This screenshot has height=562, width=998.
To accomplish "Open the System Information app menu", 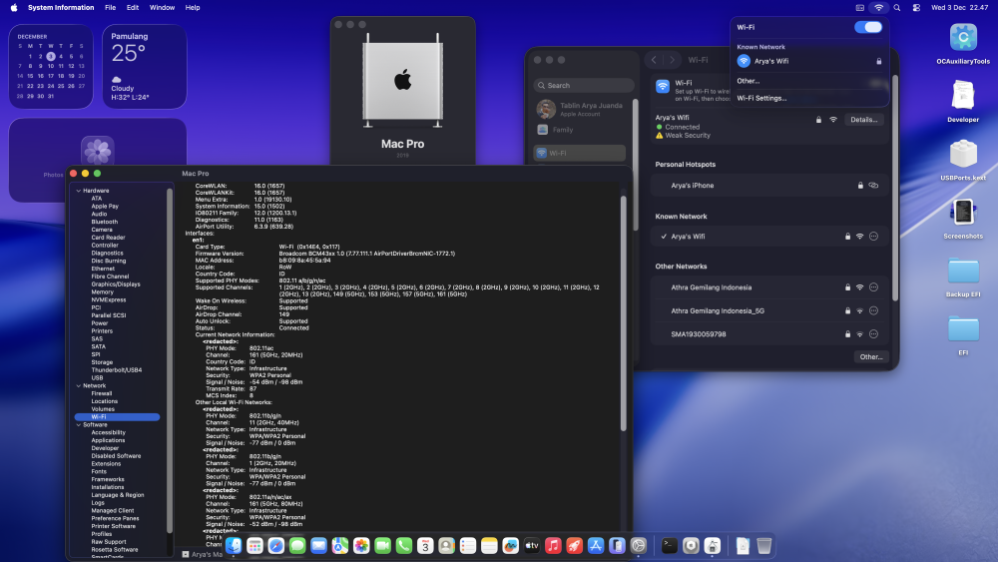I will (61, 8).
